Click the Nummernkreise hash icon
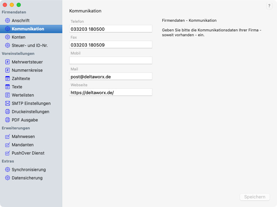 tap(7, 70)
